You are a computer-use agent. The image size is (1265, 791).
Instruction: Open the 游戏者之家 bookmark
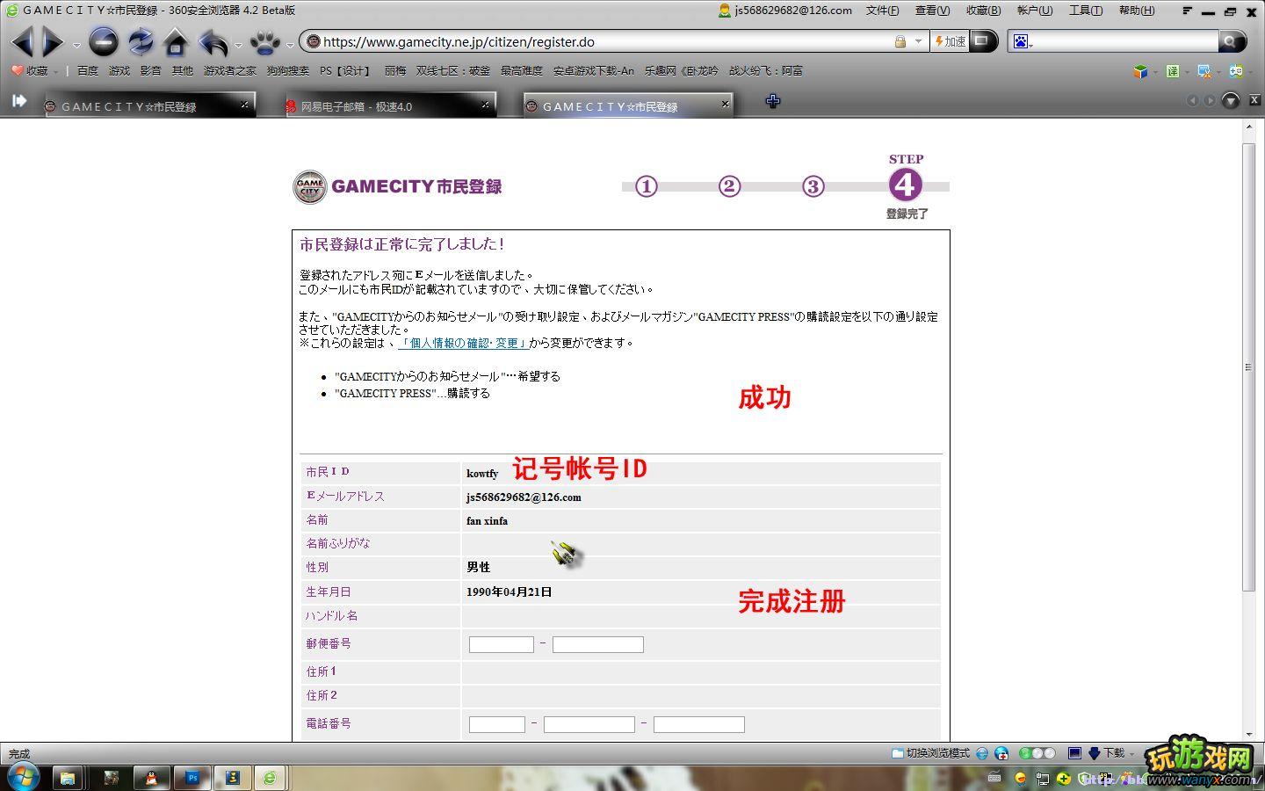click(229, 70)
